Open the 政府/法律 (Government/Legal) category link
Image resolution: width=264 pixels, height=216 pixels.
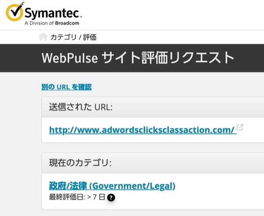(112, 186)
